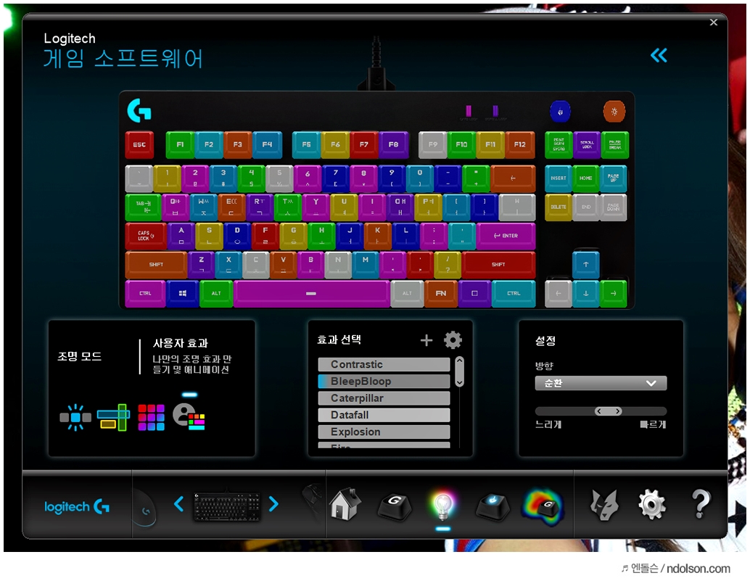Click the DELETE key

(559, 207)
